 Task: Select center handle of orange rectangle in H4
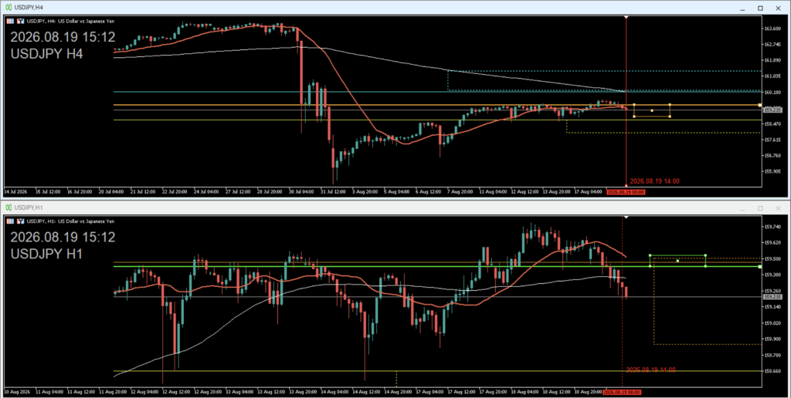[x=652, y=110]
